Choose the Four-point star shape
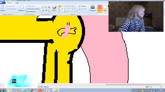Image resolution: width=165 pixels, height=92 pixels. (62, 11)
